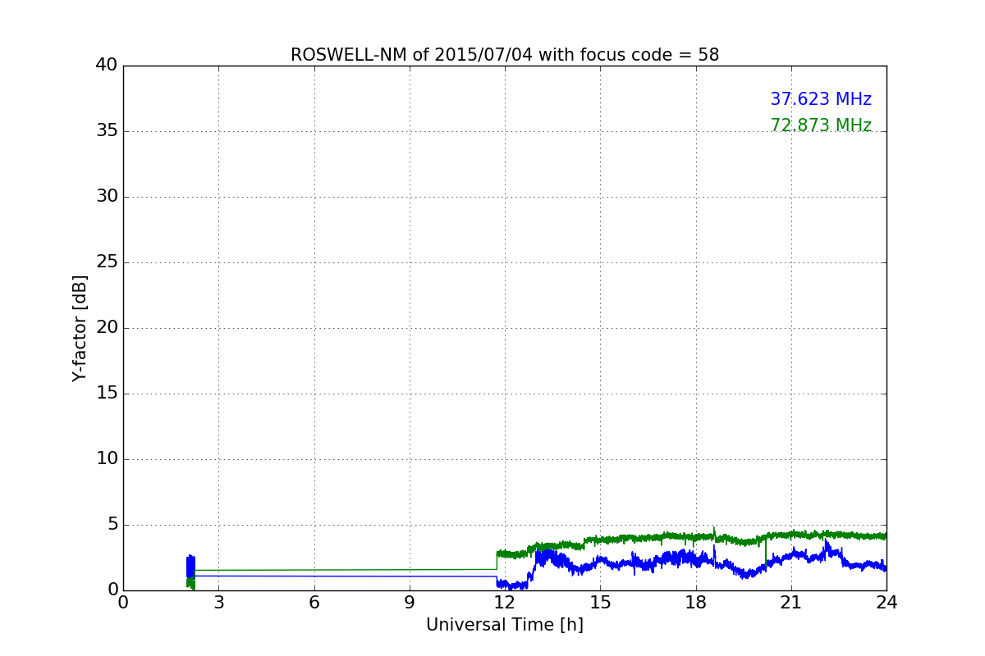Click x-axis tick label 24
This screenshot has height=656, width=985.
886,603
